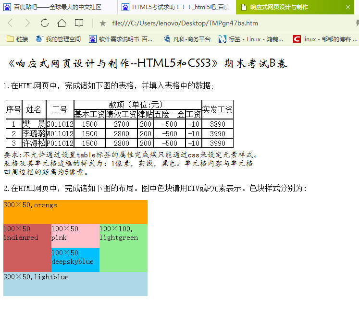Click the lightblue 300×50 block

[75, 284]
